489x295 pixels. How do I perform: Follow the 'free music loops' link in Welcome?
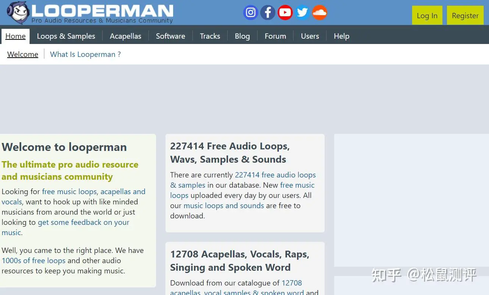69,191
